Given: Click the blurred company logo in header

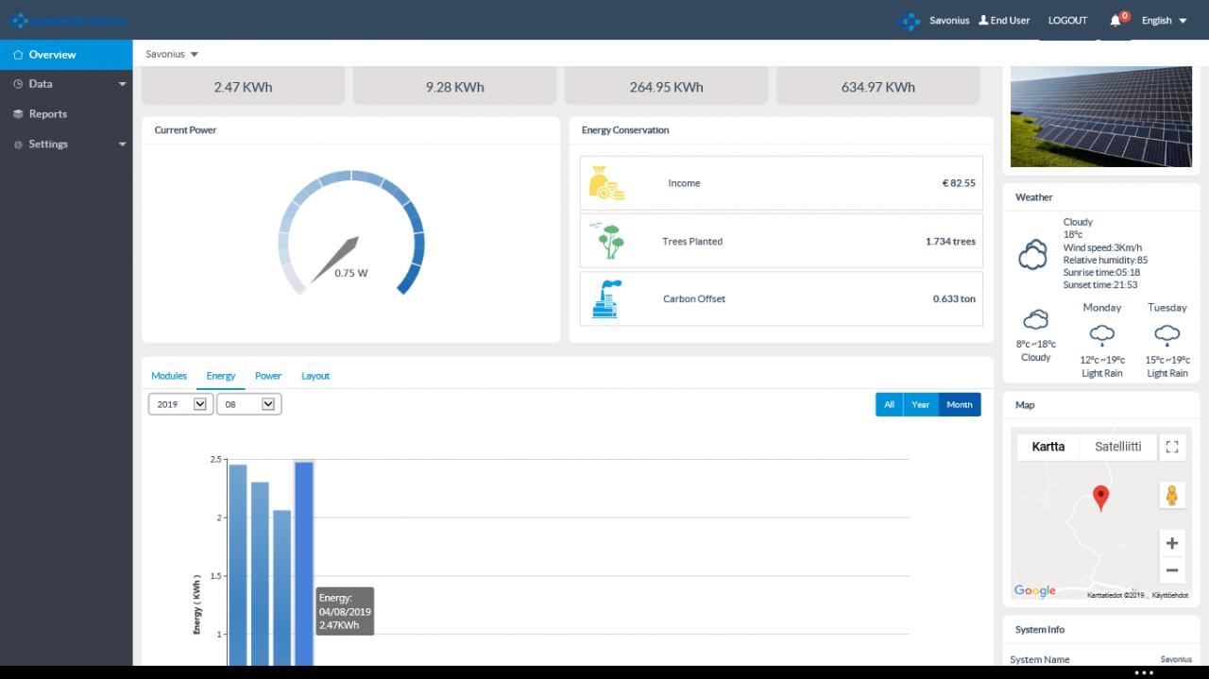Looking at the screenshot, I should point(68,20).
